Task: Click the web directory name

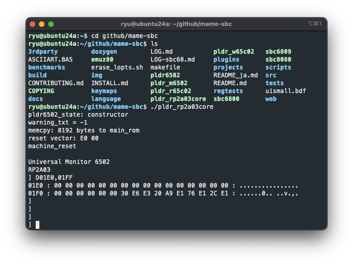Action: point(271,99)
